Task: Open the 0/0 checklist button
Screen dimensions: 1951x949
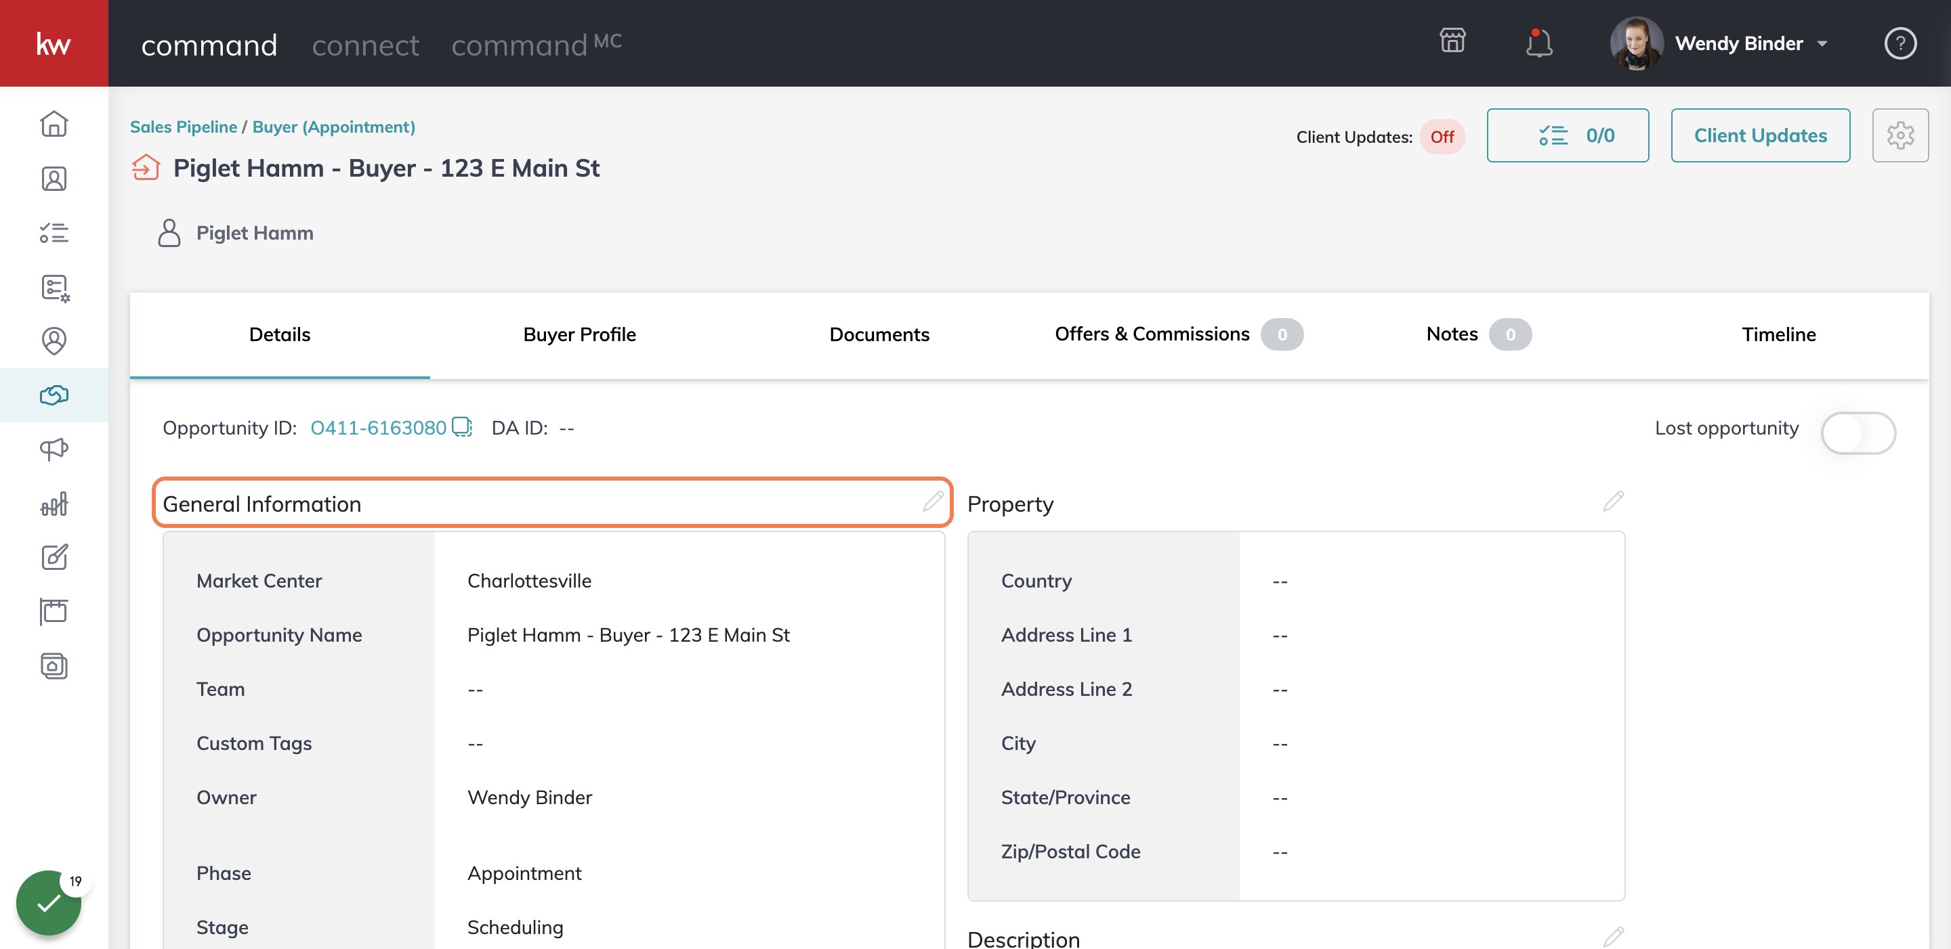Action: coord(1568,135)
